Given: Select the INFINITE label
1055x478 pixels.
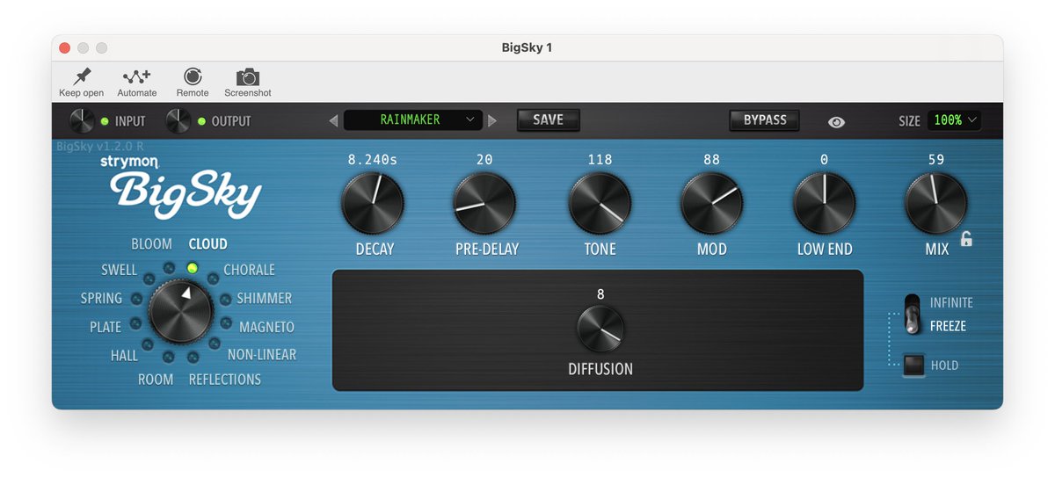Looking at the screenshot, I should 951,302.
